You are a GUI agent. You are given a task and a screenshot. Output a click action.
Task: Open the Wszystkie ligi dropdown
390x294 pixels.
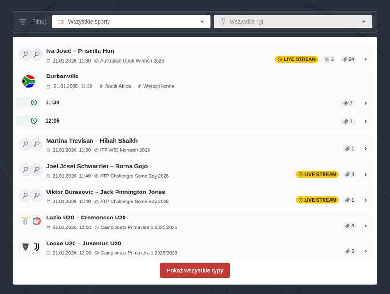[292, 22]
